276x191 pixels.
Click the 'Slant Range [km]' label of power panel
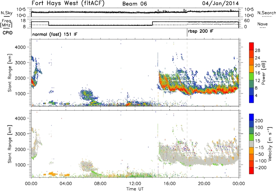click(x=10, y=73)
